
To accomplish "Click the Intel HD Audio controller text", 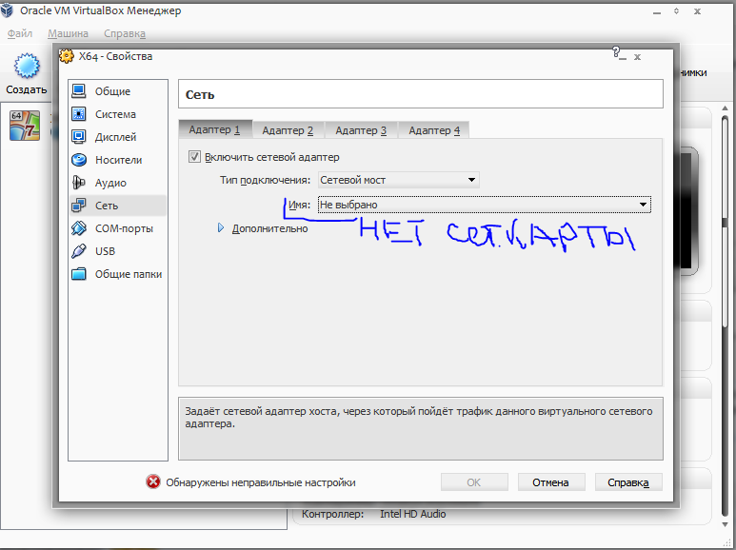I will click(x=412, y=514).
